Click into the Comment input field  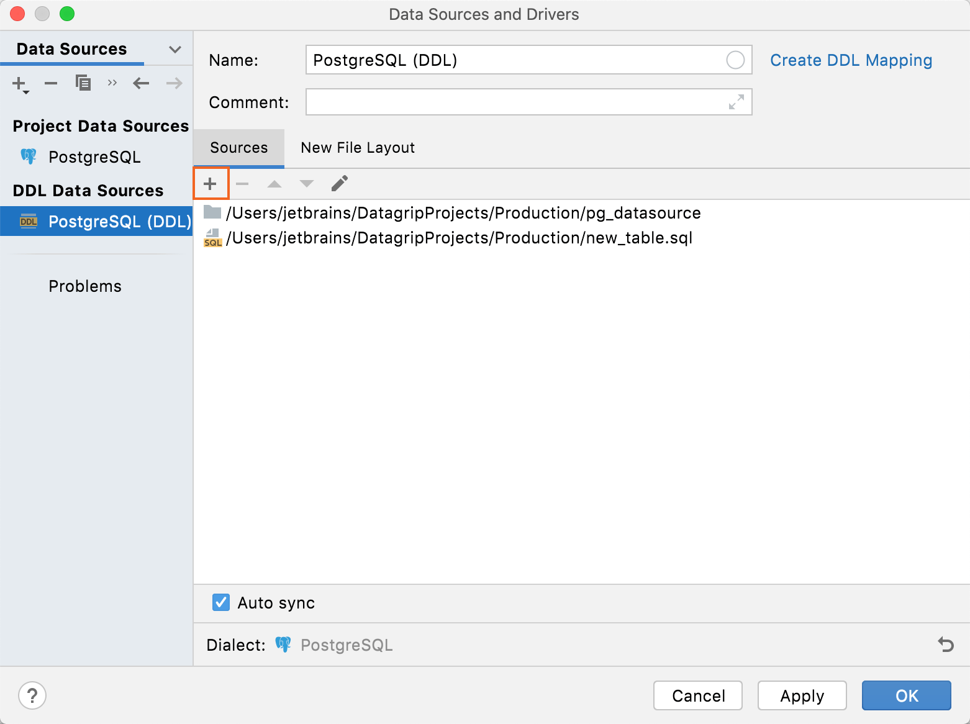[515, 102]
